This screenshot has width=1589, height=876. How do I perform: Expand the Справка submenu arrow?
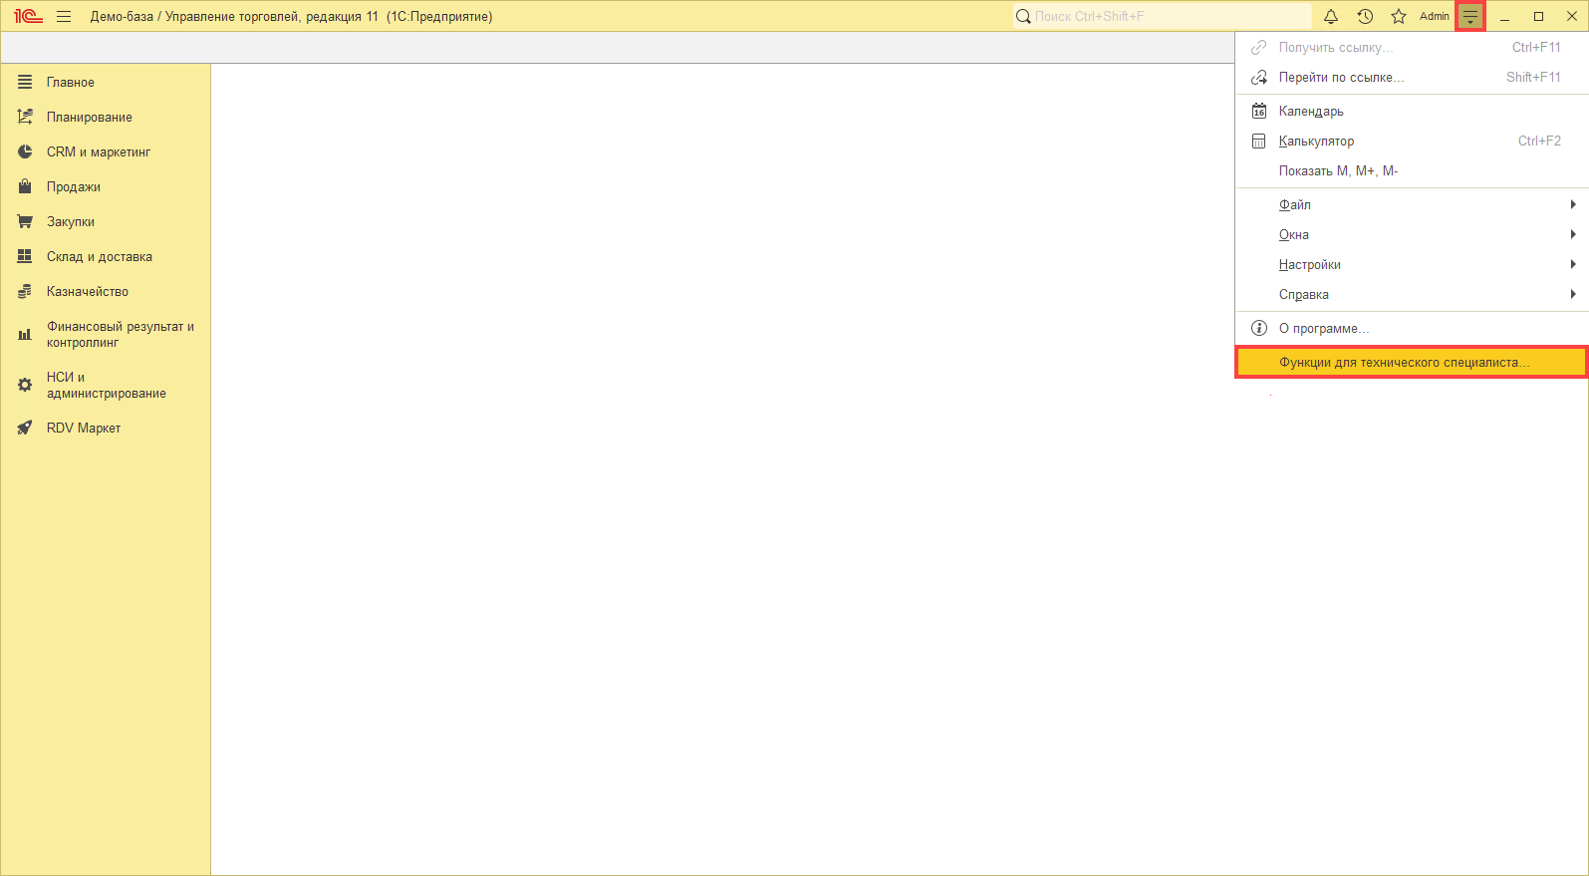(1573, 294)
